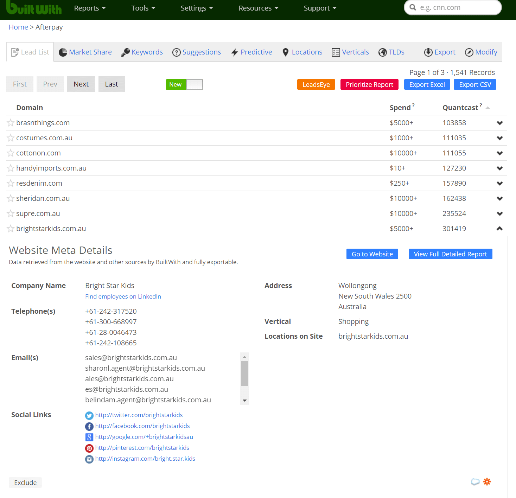This screenshot has height=498, width=516.
Task: Click the email list scrollbar thumb
Action: (245, 374)
